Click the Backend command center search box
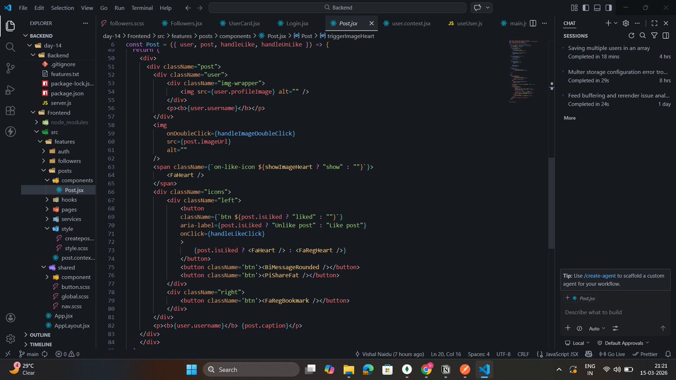 (x=338, y=8)
